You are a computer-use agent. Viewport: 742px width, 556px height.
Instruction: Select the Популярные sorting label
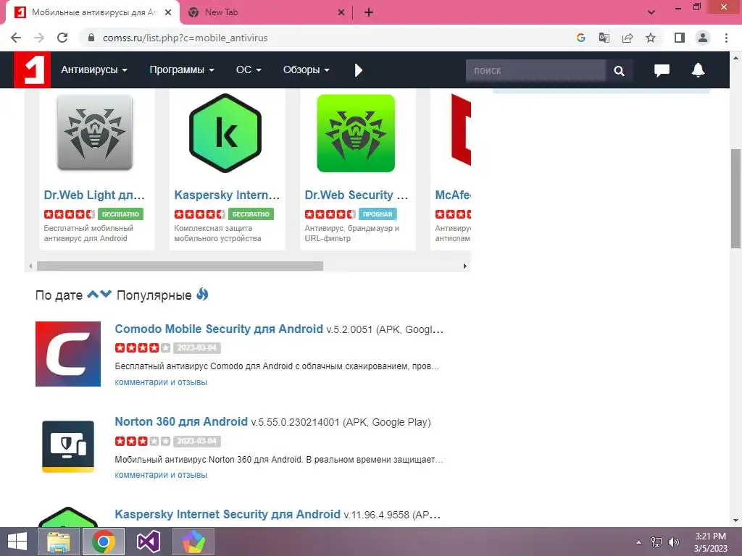click(x=154, y=295)
